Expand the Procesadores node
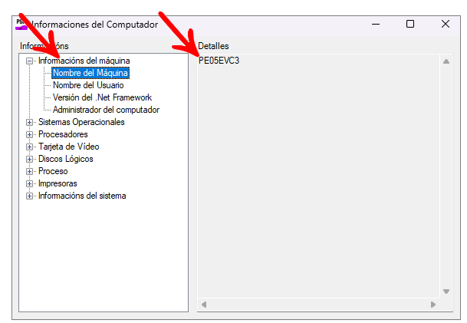Image resolution: width=467 pixels, height=323 pixels. click(x=29, y=135)
